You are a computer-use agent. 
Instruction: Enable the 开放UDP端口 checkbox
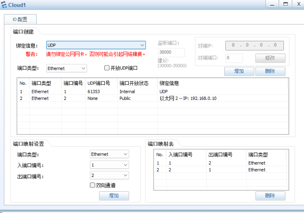click(107, 68)
